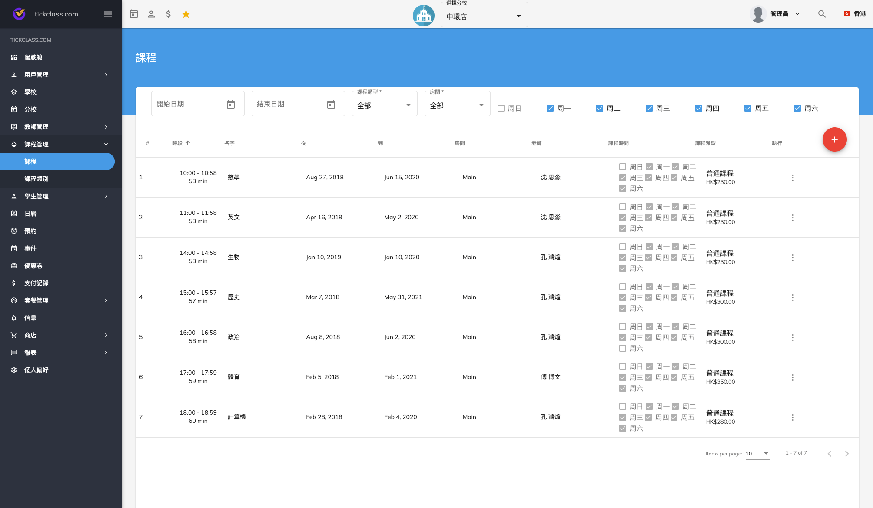The width and height of the screenshot is (873, 508).
Task: Click the red add course button
Action: [x=834, y=139]
